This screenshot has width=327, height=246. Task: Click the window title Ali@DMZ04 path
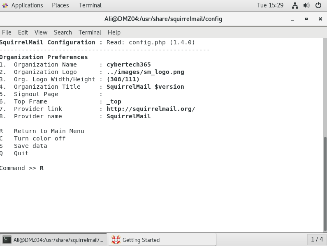coord(163,19)
